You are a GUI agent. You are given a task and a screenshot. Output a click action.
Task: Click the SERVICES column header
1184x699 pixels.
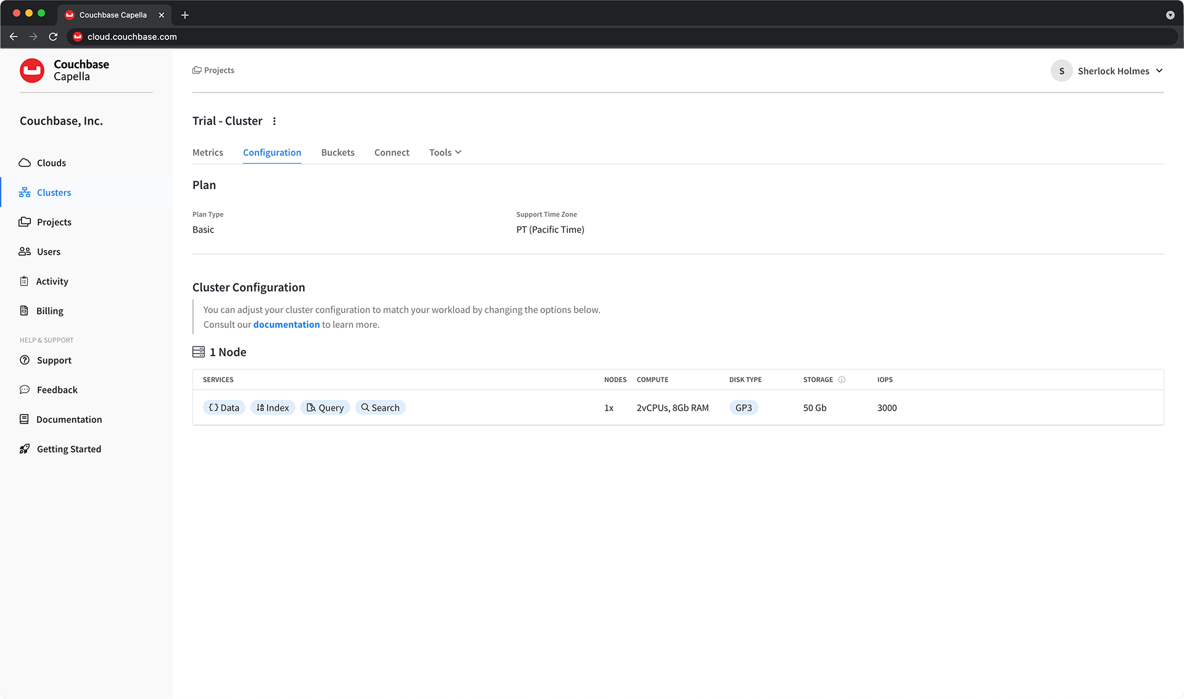(x=218, y=380)
